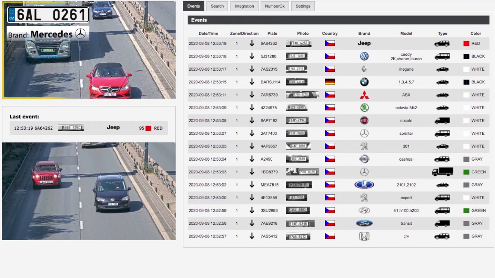This screenshot has height=278, width=495.
Task: Click the Volkswagen logo in row 5J31280
Action: pyautogui.click(x=364, y=56)
